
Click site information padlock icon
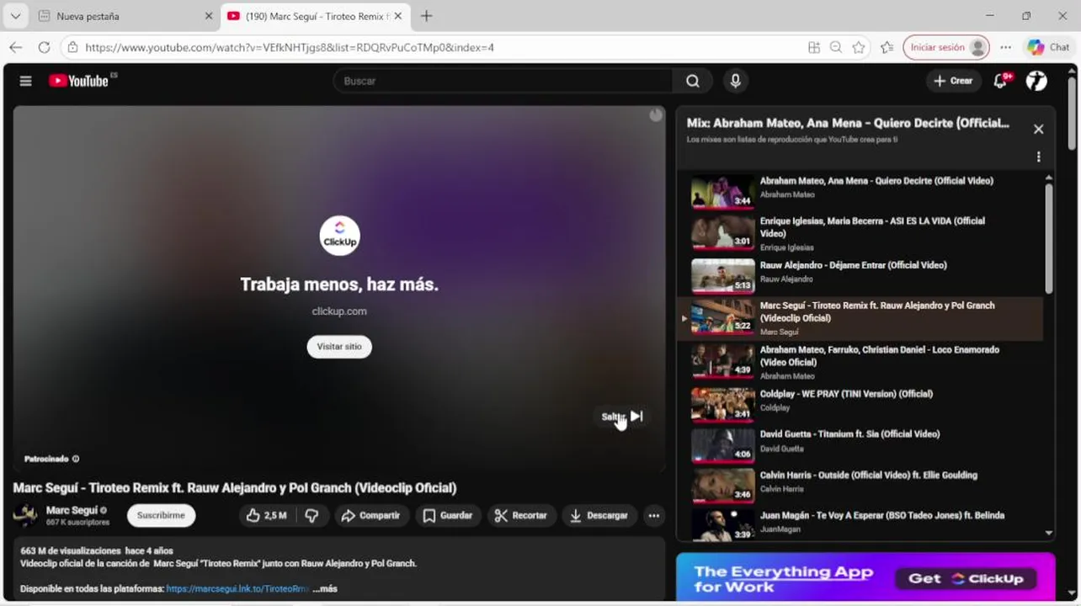(x=72, y=47)
